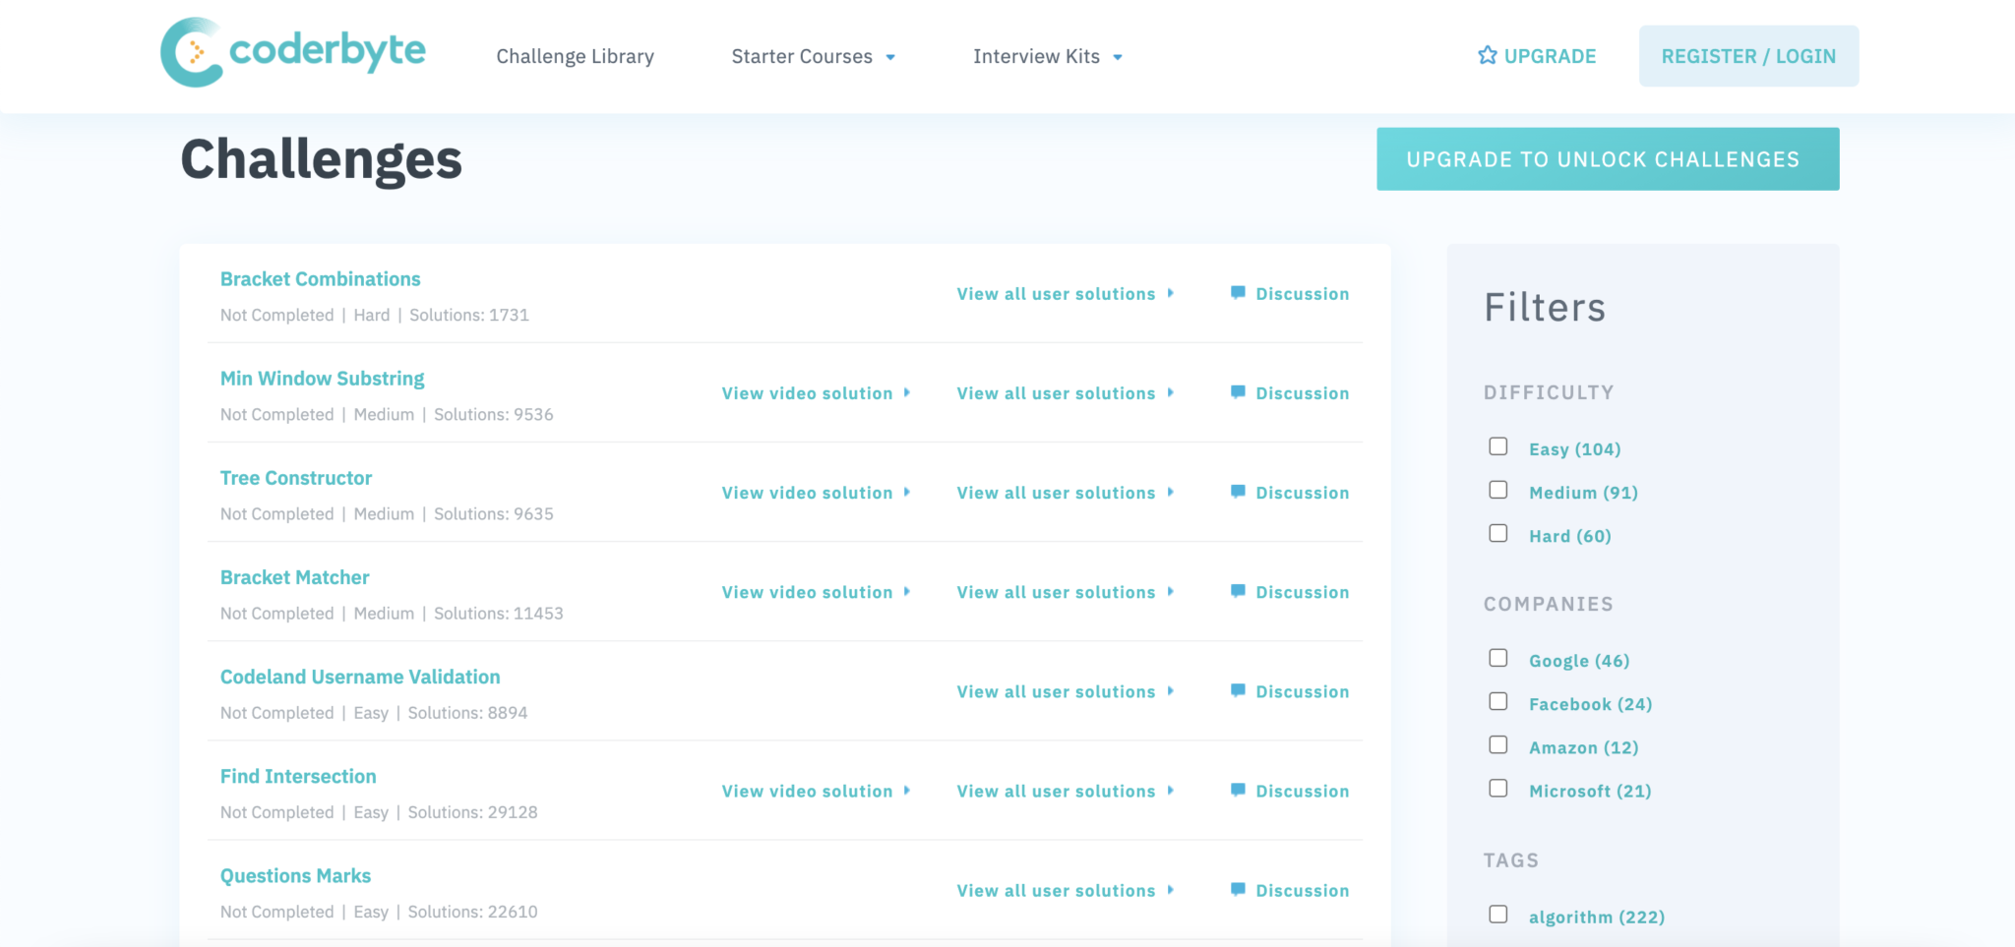The height and width of the screenshot is (947, 2015).
Task: Check the Hard (60) filter option
Action: [1498, 532]
